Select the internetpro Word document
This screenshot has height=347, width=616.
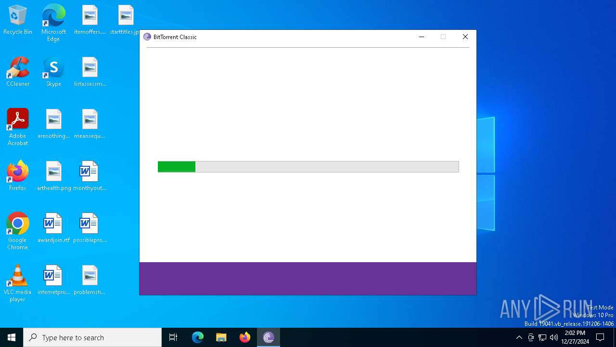coord(53,280)
